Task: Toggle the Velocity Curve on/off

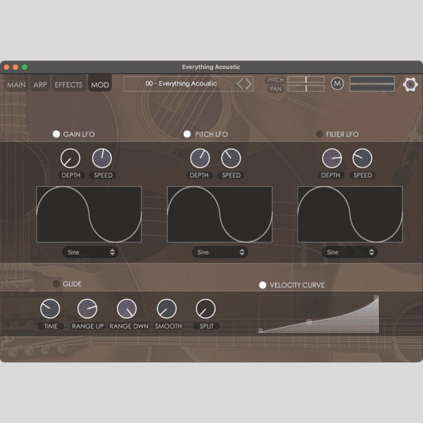Action: point(263,285)
